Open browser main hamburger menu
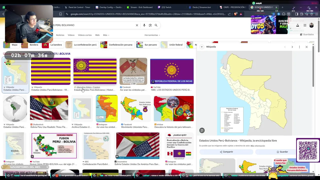 click(x=317, y=14)
